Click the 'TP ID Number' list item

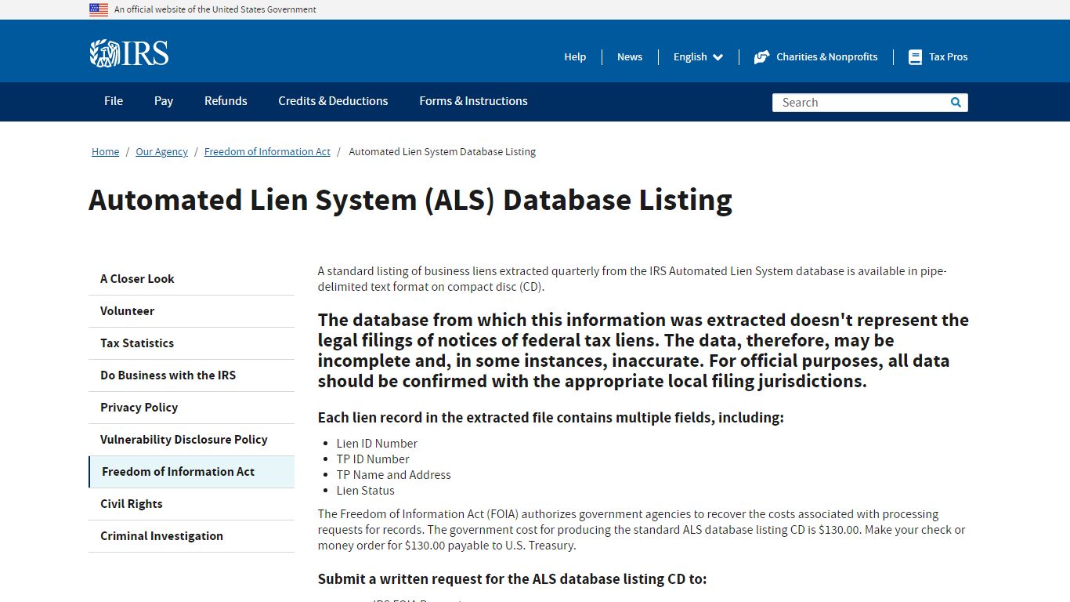(x=373, y=459)
